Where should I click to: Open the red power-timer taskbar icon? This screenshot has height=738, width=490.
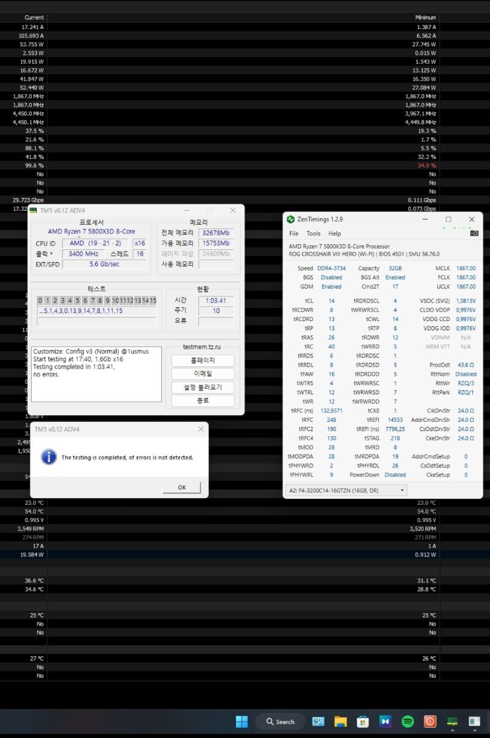coord(430,721)
